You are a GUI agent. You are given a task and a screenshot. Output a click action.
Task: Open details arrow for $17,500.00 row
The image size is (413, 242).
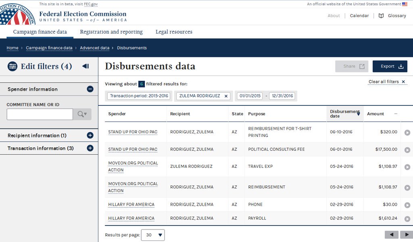[x=407, y=150]
